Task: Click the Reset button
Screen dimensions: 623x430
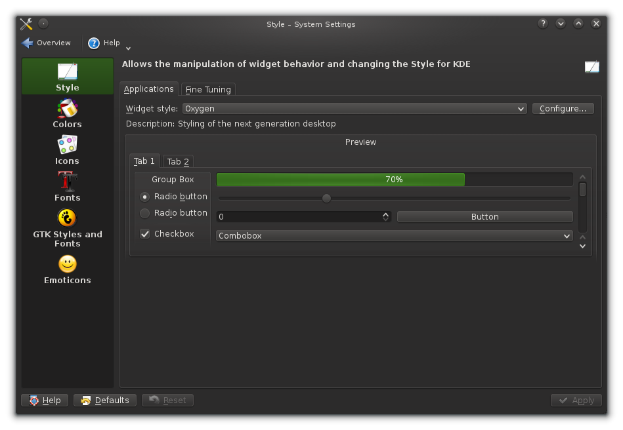Action: pyautogui.click(x=167, y=401)
